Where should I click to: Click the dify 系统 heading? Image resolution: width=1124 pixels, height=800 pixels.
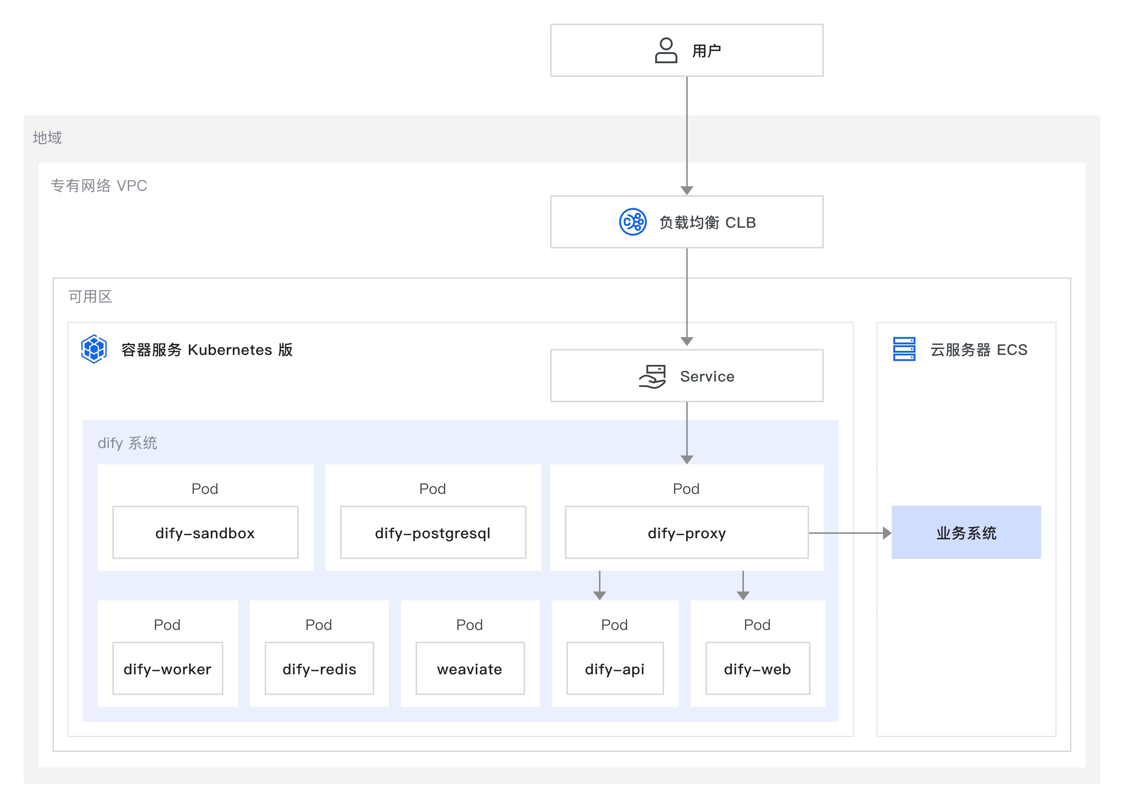pyautogui.click(x=127, y=443)
